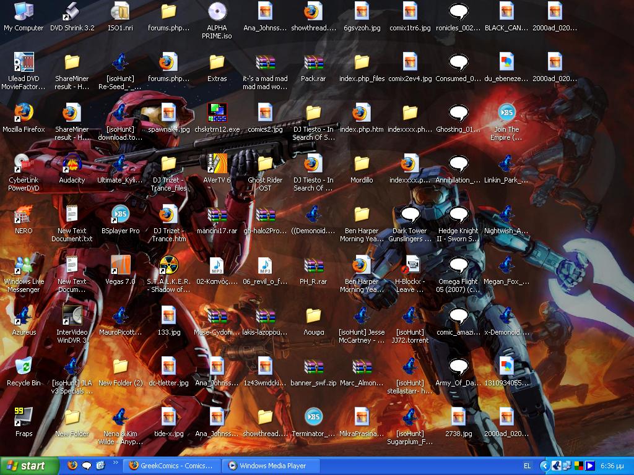Select the Mozilla Firefox desktop shortcut
This screenshot has height=475, width=634.
pos(24,118)
